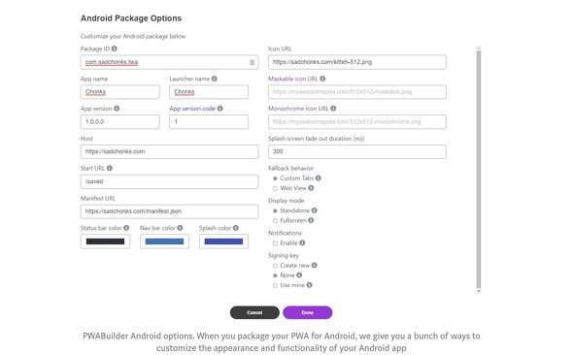The height and width of the screenshot is (355, 573).
Task: Click info icon beside Status bar color
Action: pyautogui.click(x=126, y=228)
